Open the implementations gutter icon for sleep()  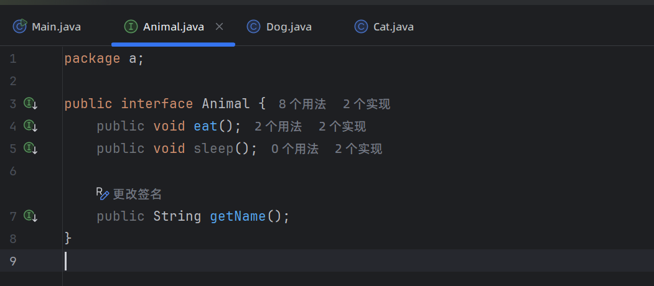tap(30, 149)
